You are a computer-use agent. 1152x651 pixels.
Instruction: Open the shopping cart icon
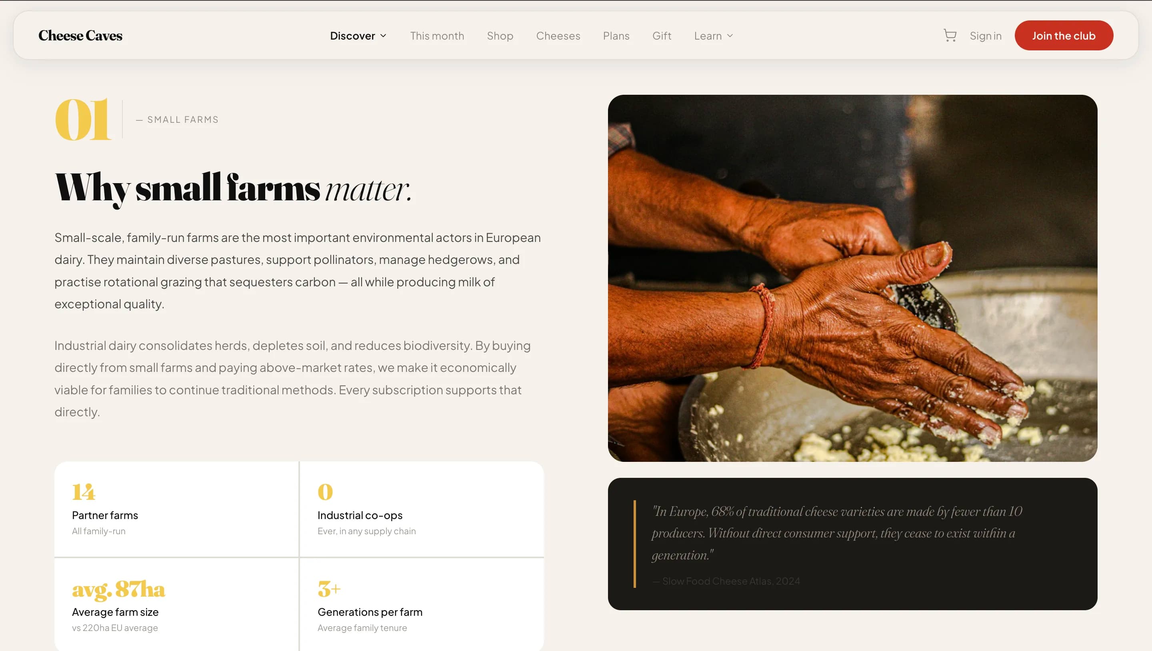(950, 35)
